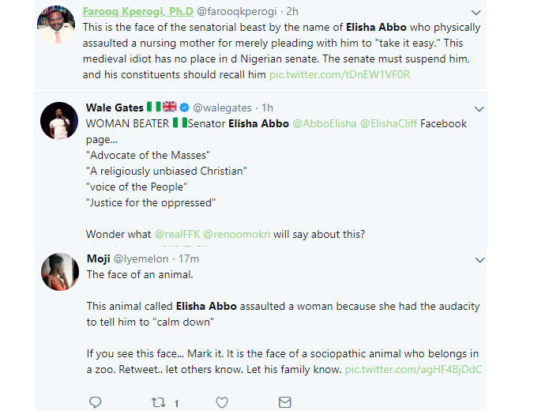Reply to Moji's tweet
The image size is (534, 411).
point(96,403)
